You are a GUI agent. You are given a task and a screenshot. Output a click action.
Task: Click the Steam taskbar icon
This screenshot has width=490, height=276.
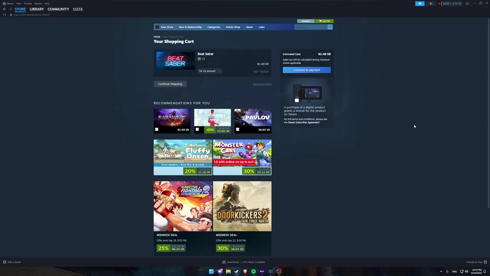[237, 271]
